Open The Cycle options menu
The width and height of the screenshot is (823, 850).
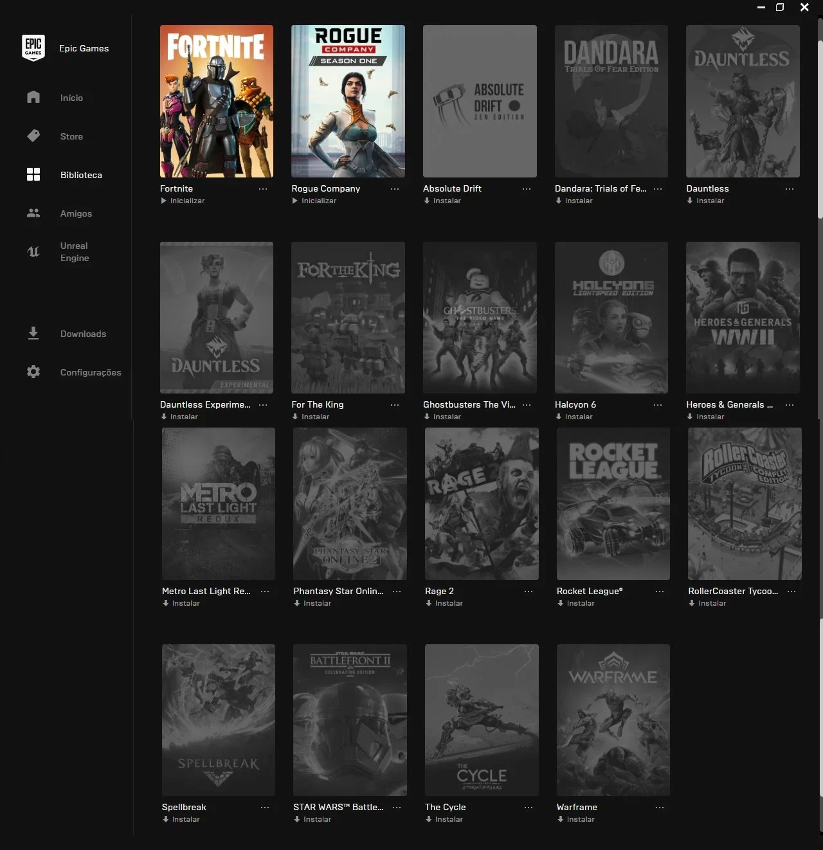click(529, 807)
